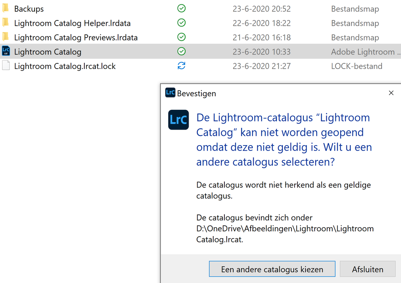
Task: Select the Lightroom Catalog Helper.lrdata folder icon
Action: (6, 22)
